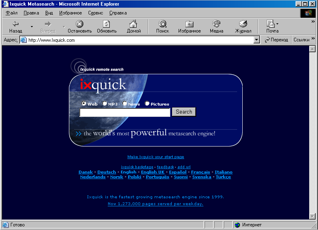Open the Сервис menu

96,13
